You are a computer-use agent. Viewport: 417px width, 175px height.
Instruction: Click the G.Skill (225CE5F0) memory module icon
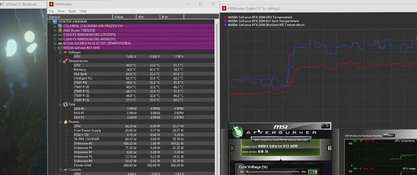point(60,35)
